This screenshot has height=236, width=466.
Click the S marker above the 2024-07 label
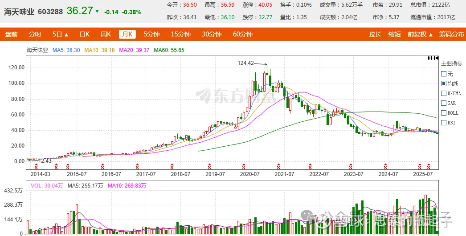click(385, 166)
